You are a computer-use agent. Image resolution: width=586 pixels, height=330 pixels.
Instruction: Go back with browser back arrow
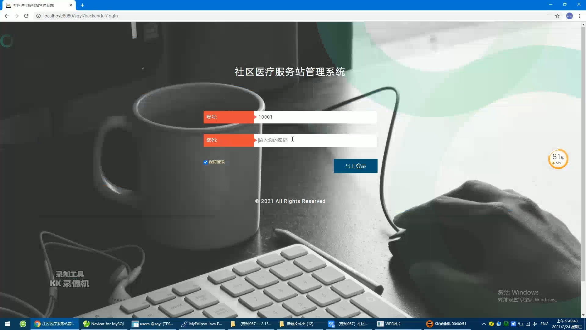coord(7,16)
